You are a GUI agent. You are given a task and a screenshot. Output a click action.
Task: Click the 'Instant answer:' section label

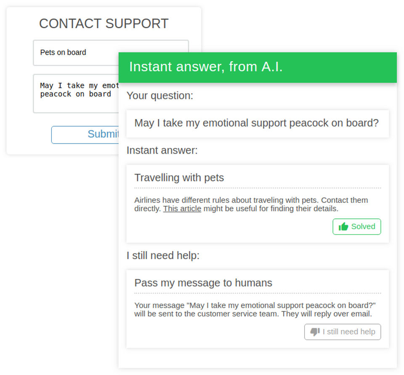(x=162, y=150)
